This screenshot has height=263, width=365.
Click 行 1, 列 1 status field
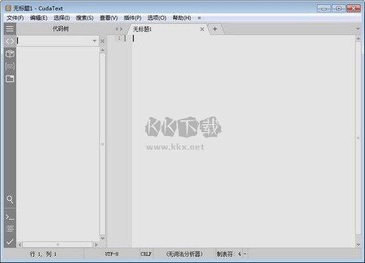pos(43,254)
